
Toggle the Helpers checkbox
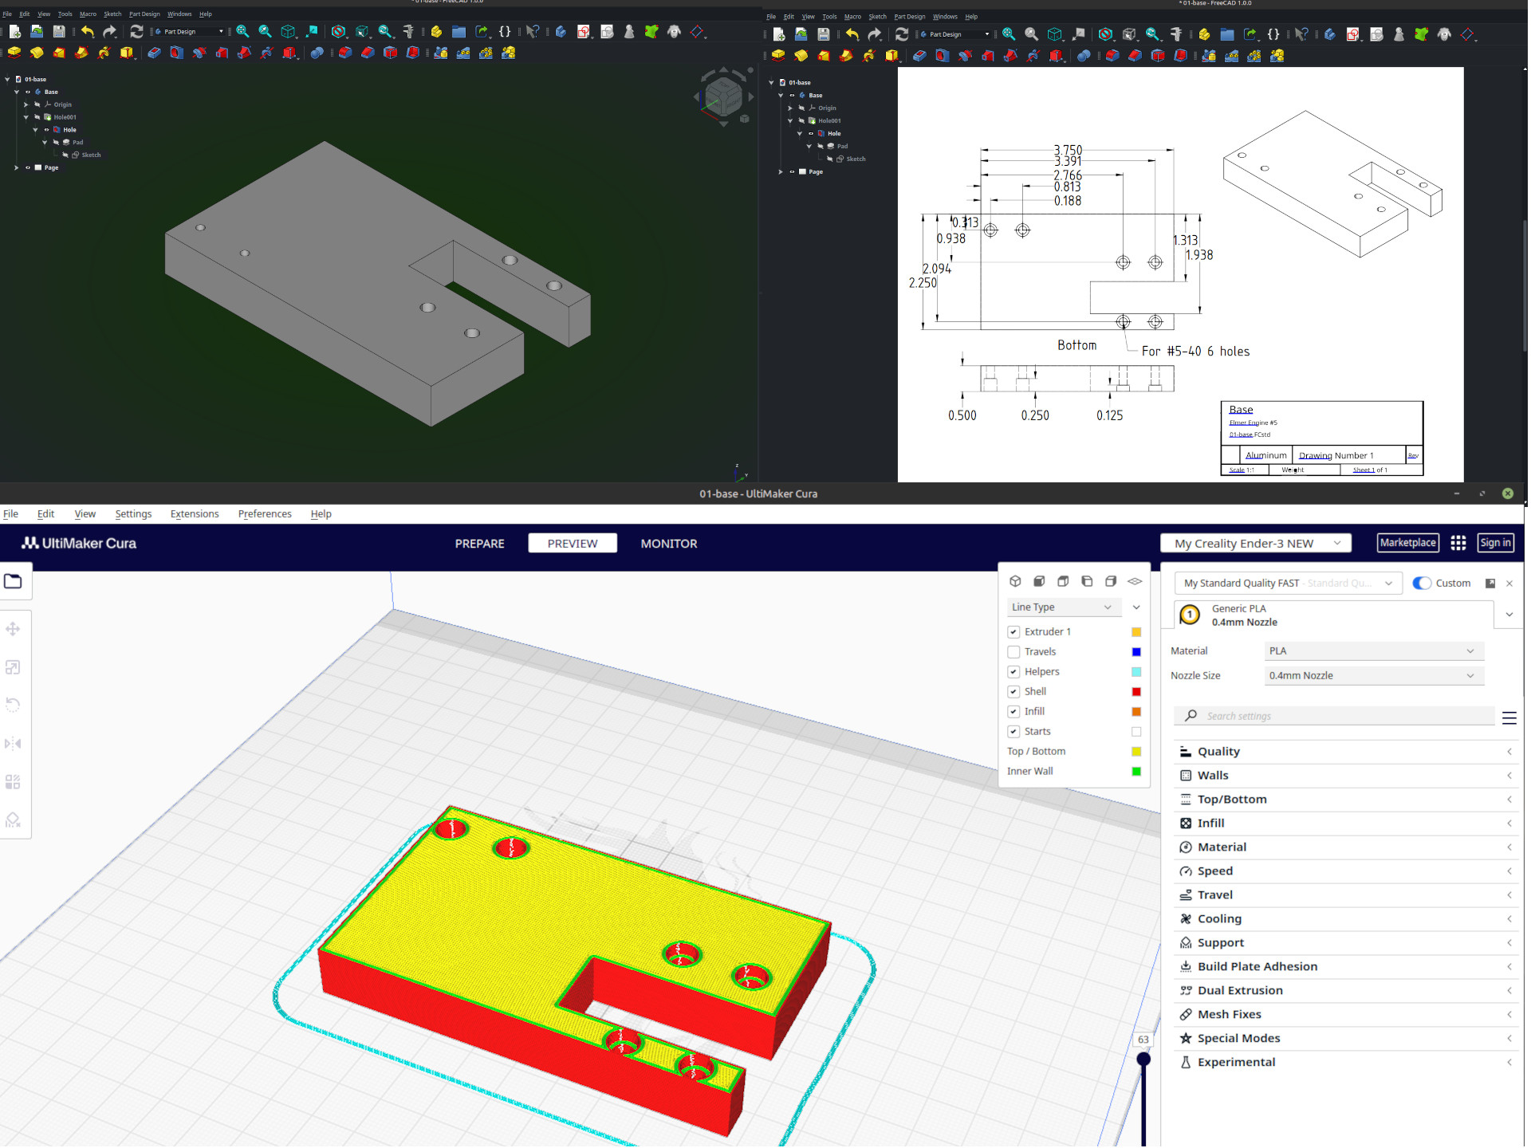tap(1013, 672)
